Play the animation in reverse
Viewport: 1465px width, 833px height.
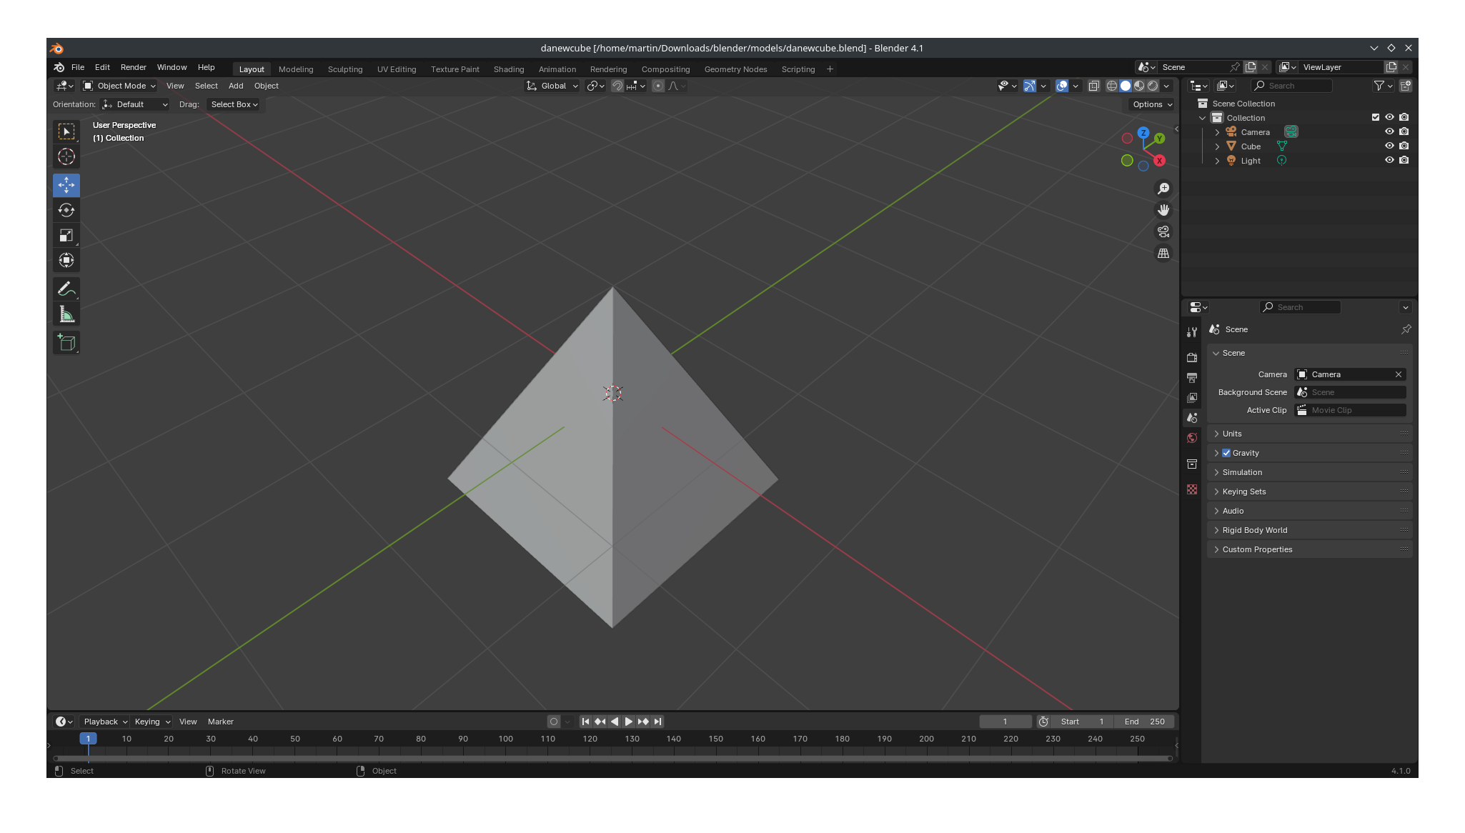[615, 722]
